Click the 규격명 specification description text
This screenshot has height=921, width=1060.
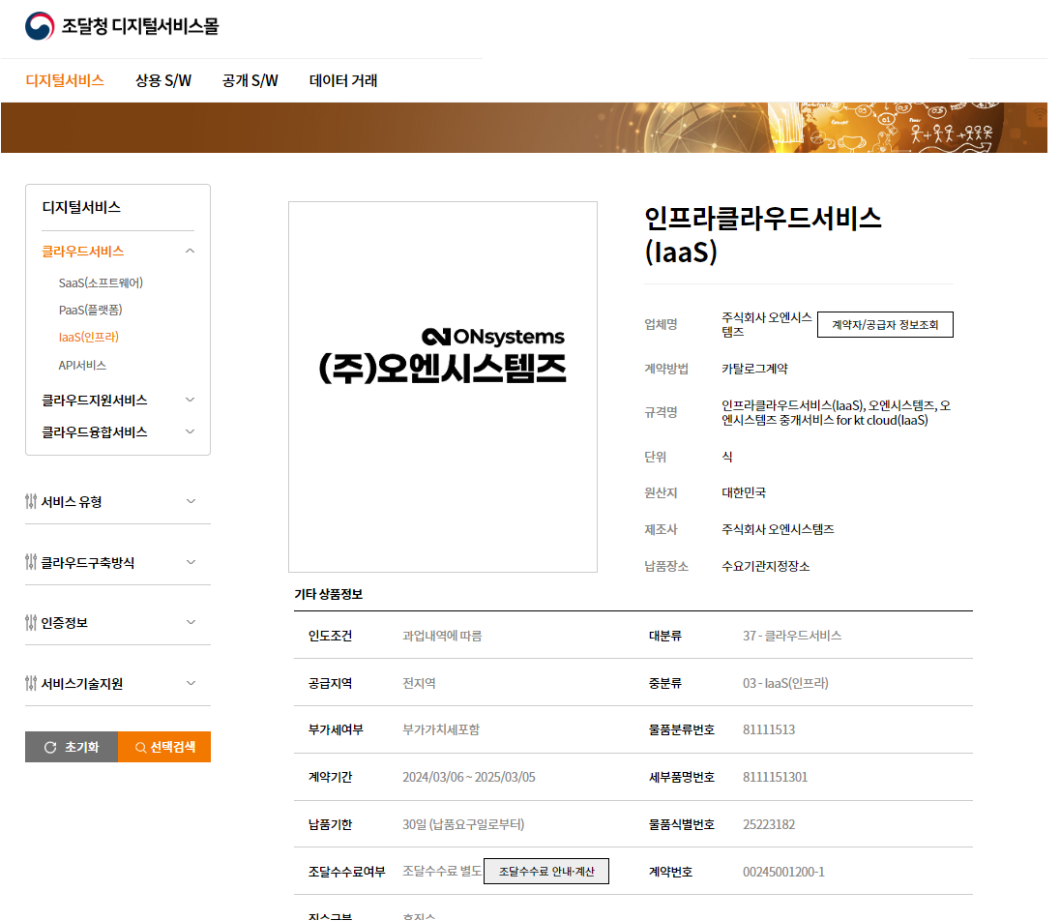coord(836,412)
